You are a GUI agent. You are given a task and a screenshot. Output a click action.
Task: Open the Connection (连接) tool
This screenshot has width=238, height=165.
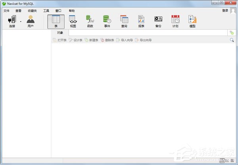tap(12, 21)
